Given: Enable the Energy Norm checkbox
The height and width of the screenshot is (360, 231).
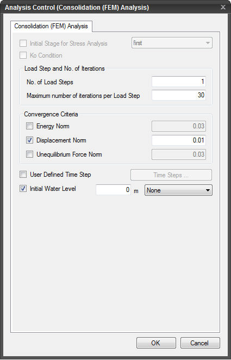Looking at the screenshot, I should click(x=29, y=126).
